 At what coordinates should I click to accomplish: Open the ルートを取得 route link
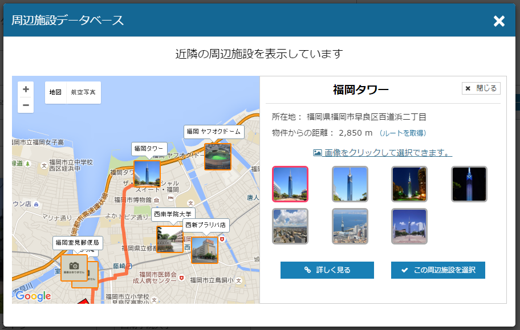pos(403,133)
